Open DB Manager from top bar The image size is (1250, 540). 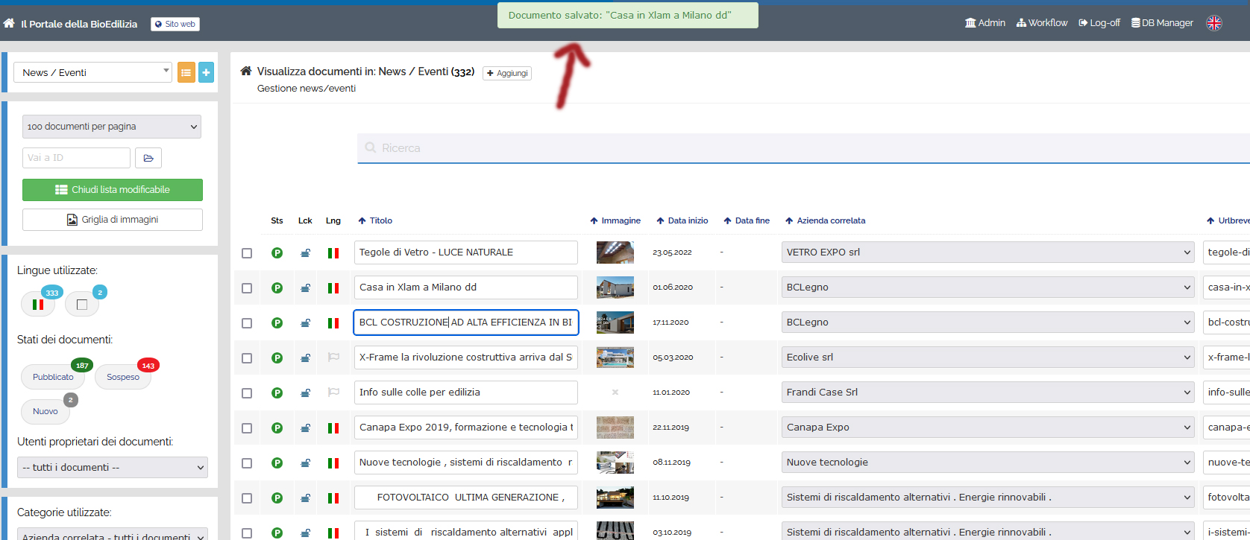click(1162, 23)
